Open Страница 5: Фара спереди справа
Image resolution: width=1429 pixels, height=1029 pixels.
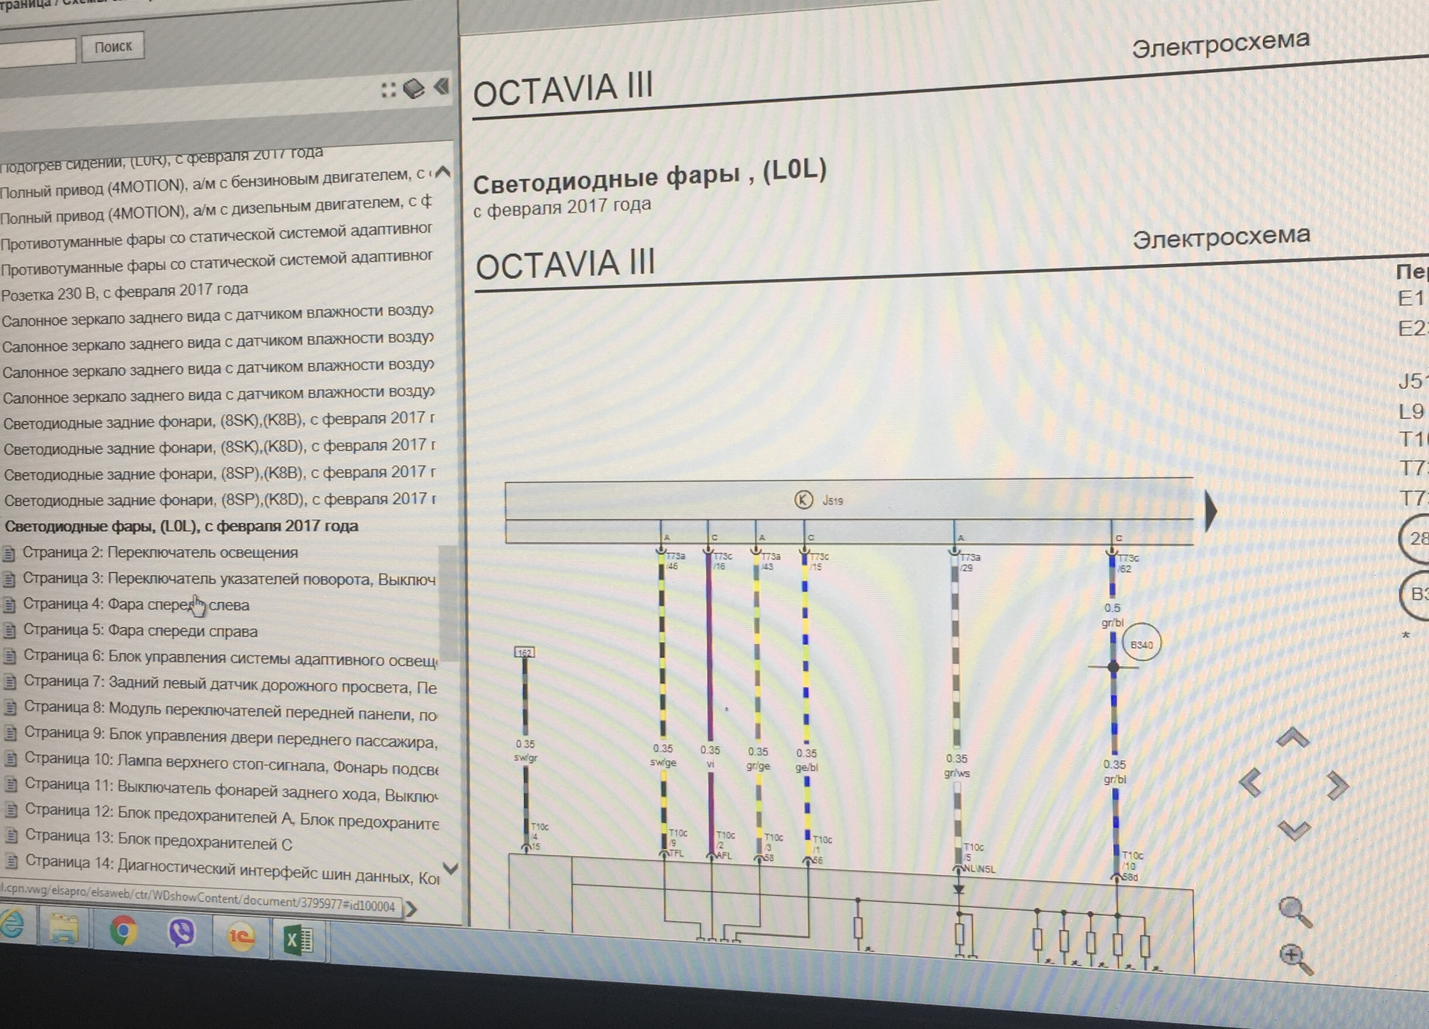coord(141,631)
